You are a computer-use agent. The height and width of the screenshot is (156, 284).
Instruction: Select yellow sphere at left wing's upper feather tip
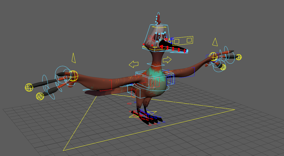coord(29,87)
